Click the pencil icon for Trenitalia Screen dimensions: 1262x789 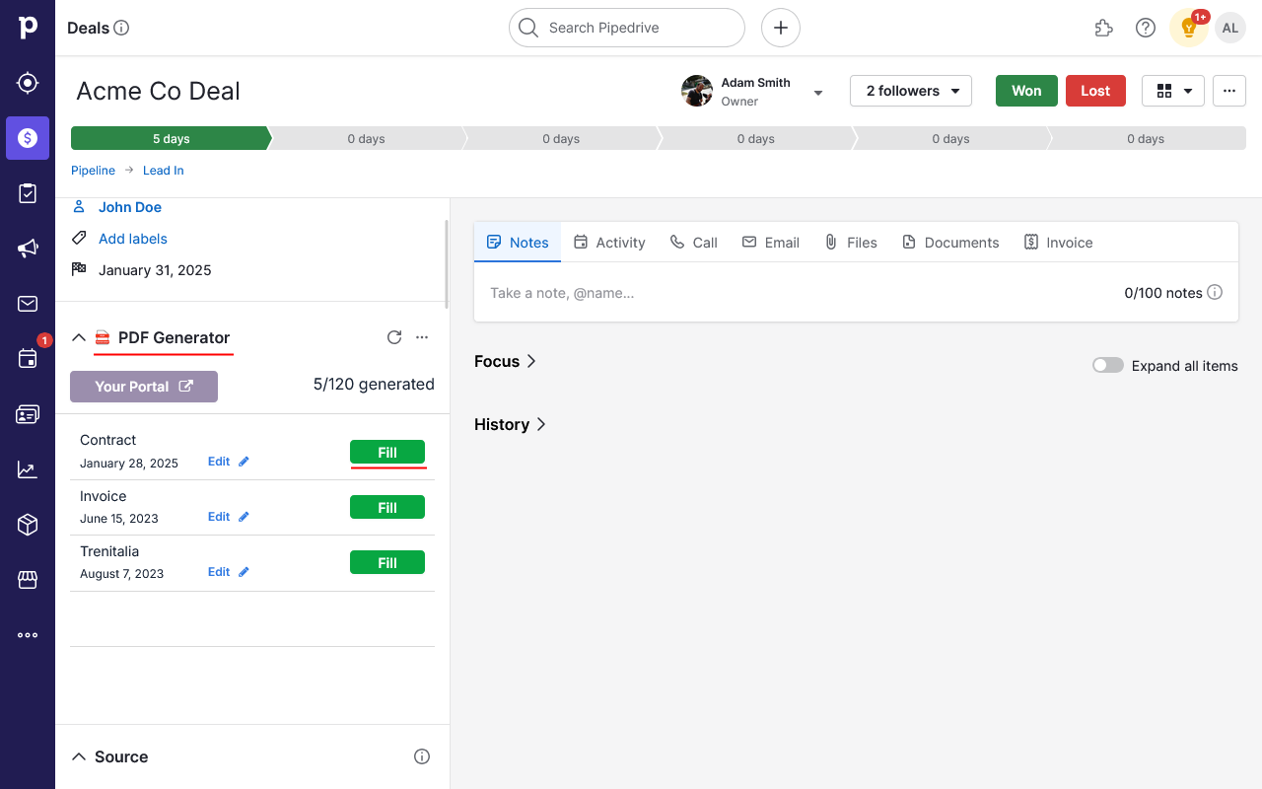tap(245, 572)
